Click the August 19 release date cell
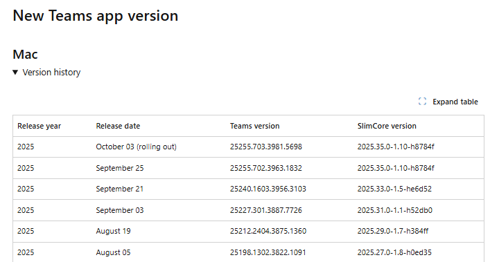The image size is (490, 262). [x=113, y=231]
